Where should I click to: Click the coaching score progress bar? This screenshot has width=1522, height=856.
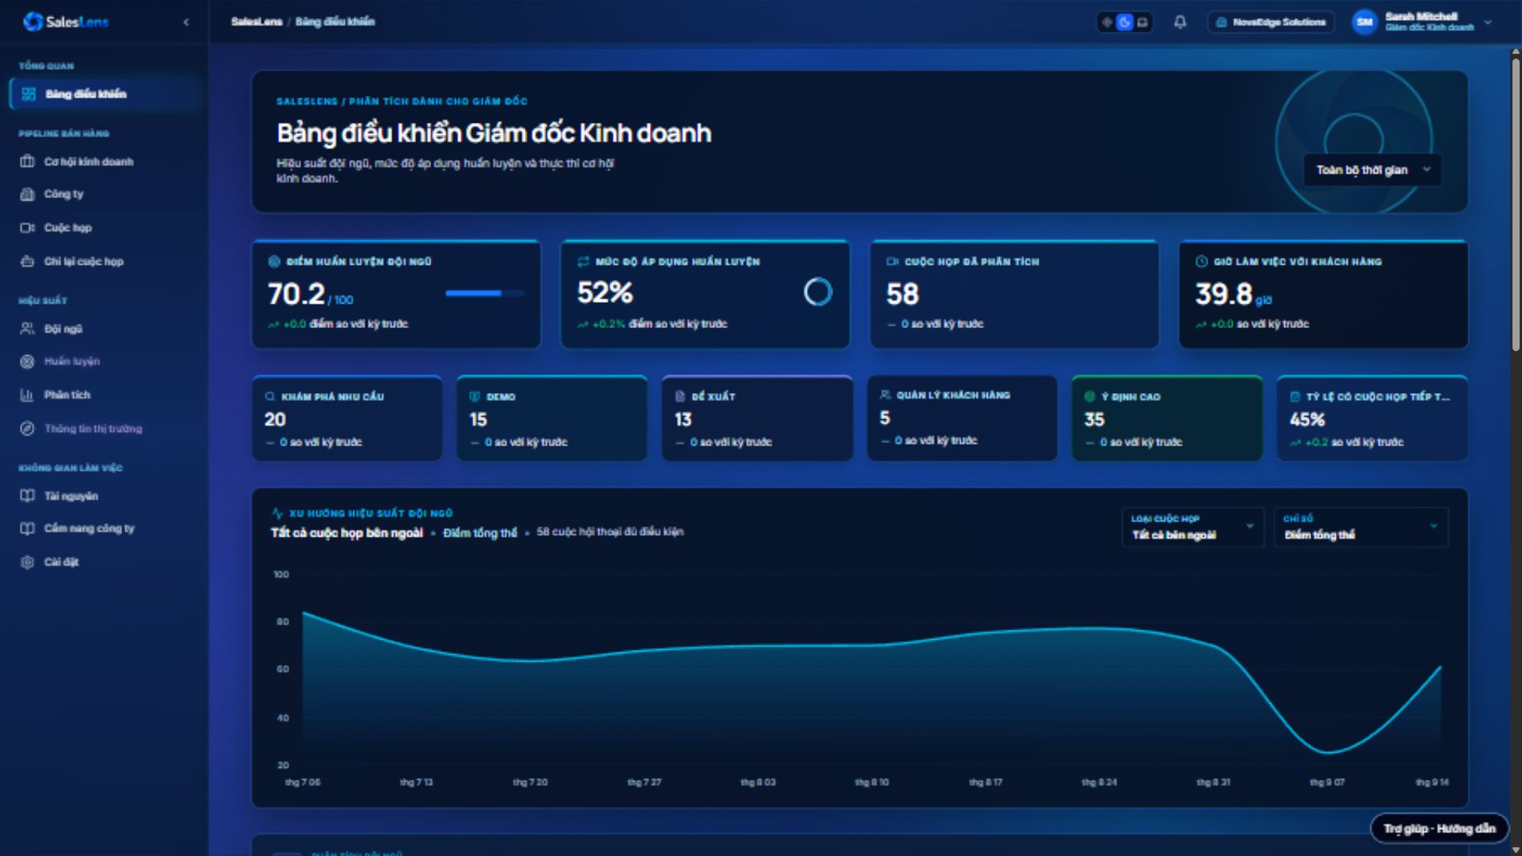click(484, 293)
